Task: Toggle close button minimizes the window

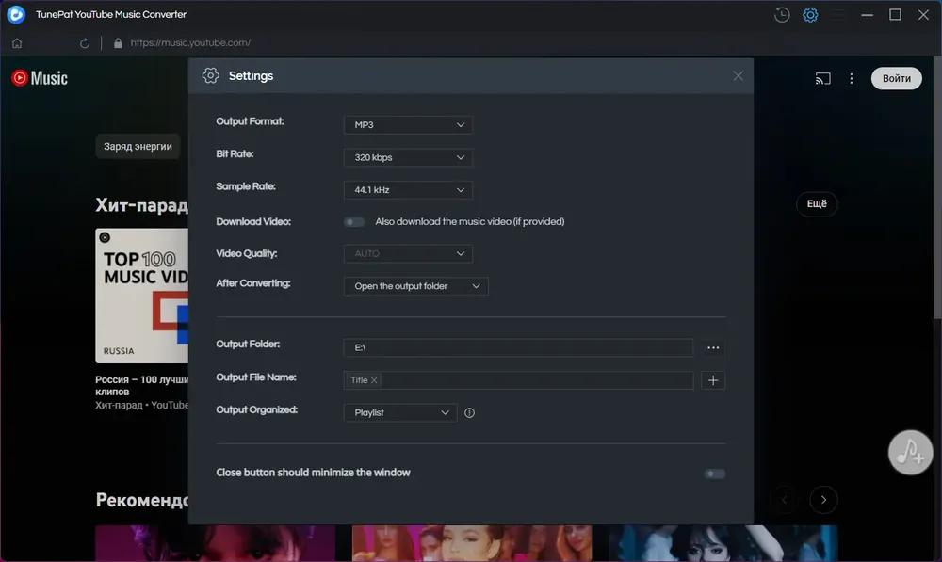Action: 715,474
